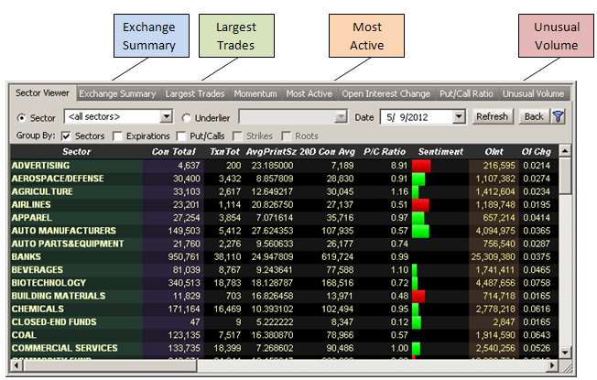This screenshot has height=380, width=597.
Task: Select the BANKS sector row
Action: click(x=285, y=257)
